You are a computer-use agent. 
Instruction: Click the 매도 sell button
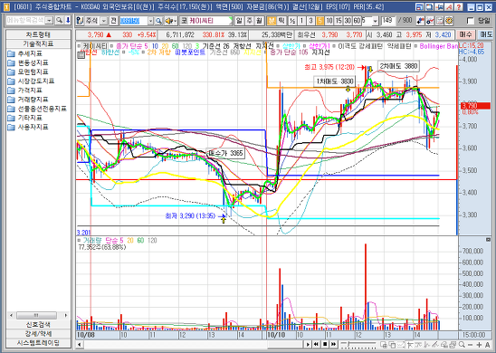[x=485, y=34]
